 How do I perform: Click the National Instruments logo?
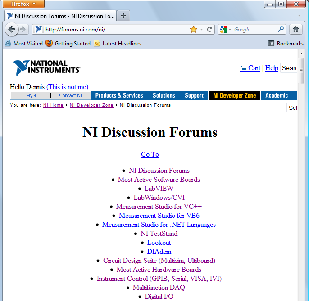pyautogui.click(x=46, y=68)
